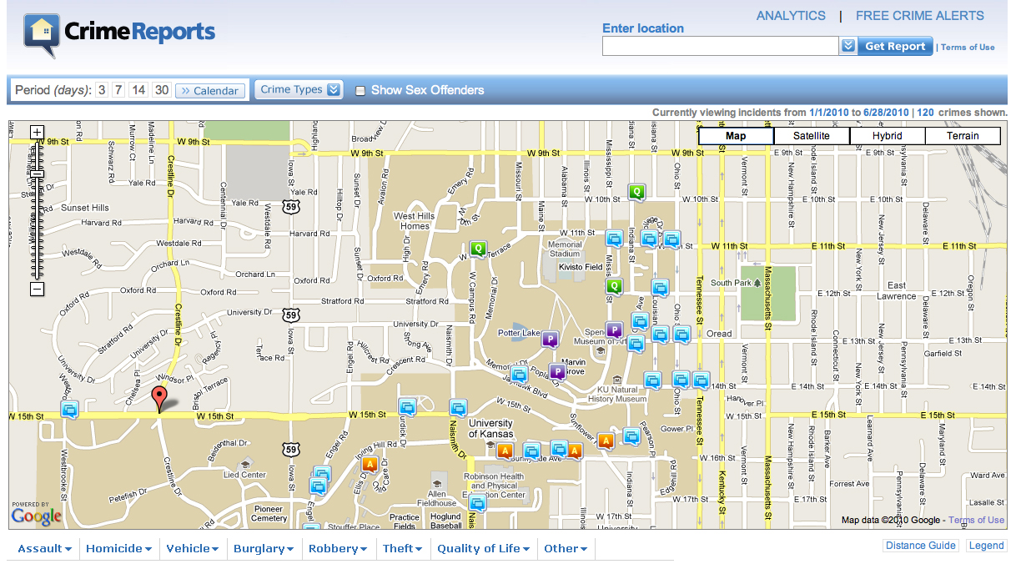Open the ANALYTICS link
This screenshot has width=1026, height=574.
(x=791, y=15)
